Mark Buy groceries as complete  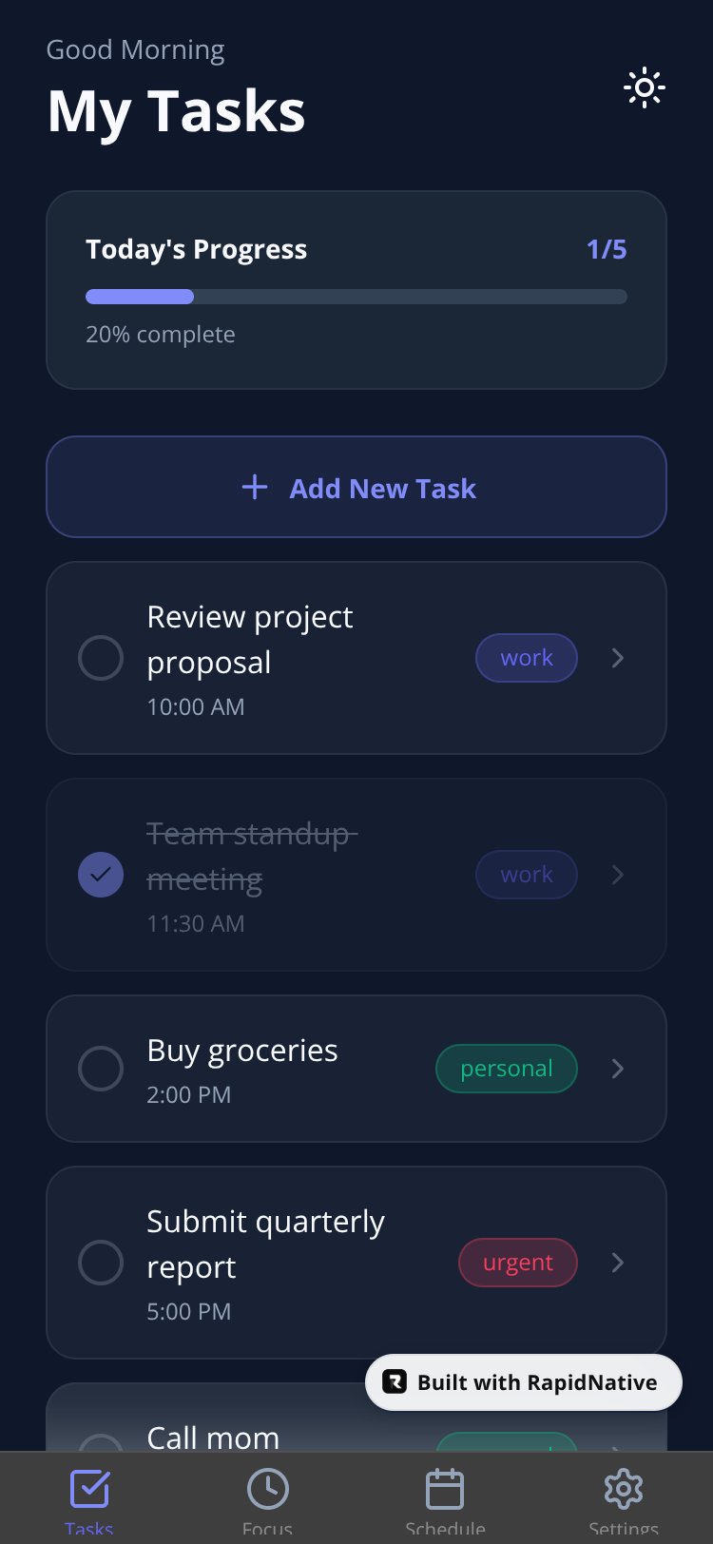(101, 1069)
